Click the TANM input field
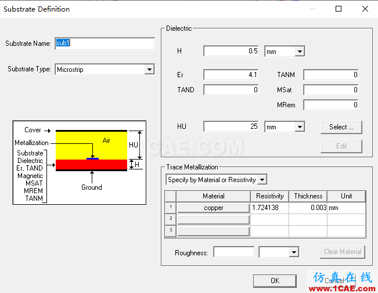This screenshot has width=378, height=293. point(330,75)
